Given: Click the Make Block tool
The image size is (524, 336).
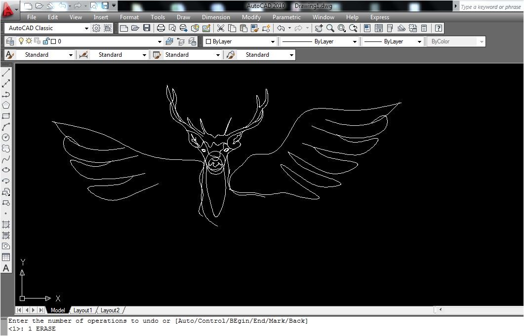Looking at the screenshot, I should (x=6, y=203).
